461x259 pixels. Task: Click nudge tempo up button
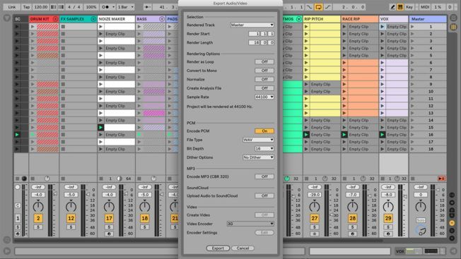click(61, 7)
